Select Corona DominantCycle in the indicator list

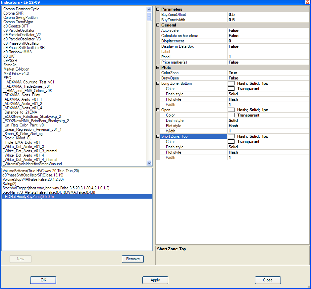(x=21, y=9)
